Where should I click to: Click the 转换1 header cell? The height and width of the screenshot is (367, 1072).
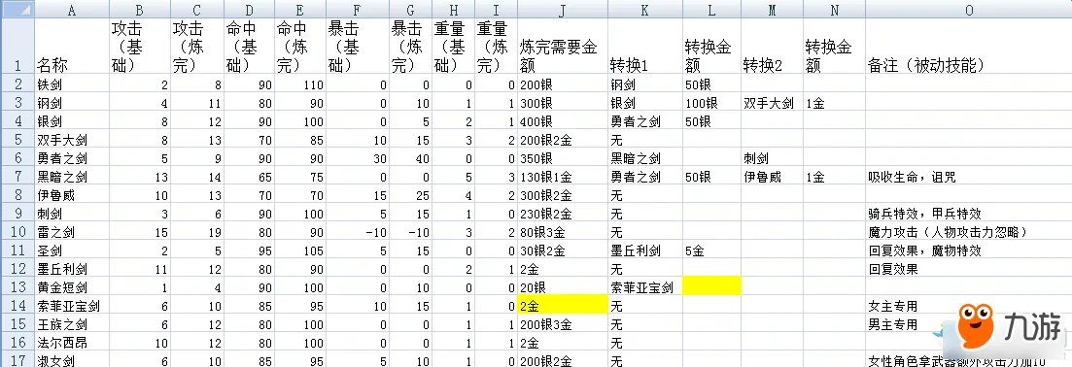[x=644, y=46]
